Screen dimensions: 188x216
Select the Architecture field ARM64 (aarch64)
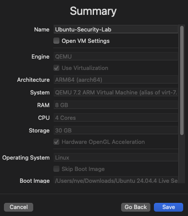tap(116, 80)
